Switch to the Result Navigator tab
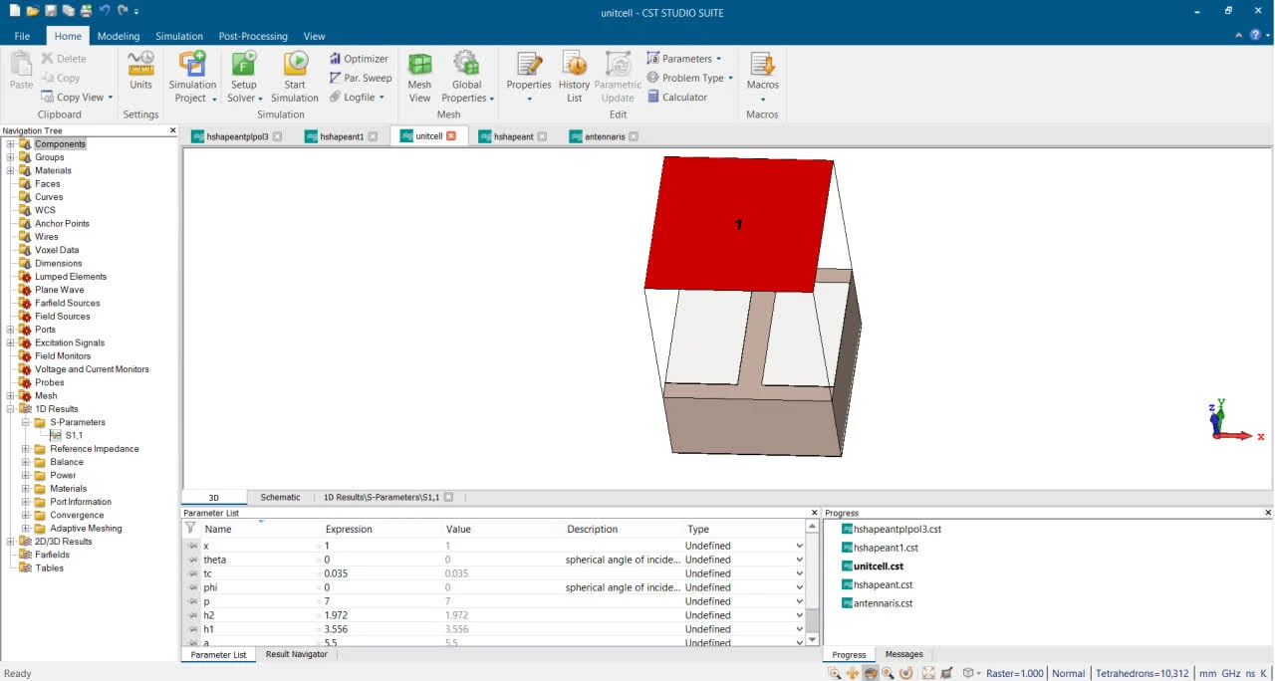The image size is (1275, 681). click(x=296, y=654)
